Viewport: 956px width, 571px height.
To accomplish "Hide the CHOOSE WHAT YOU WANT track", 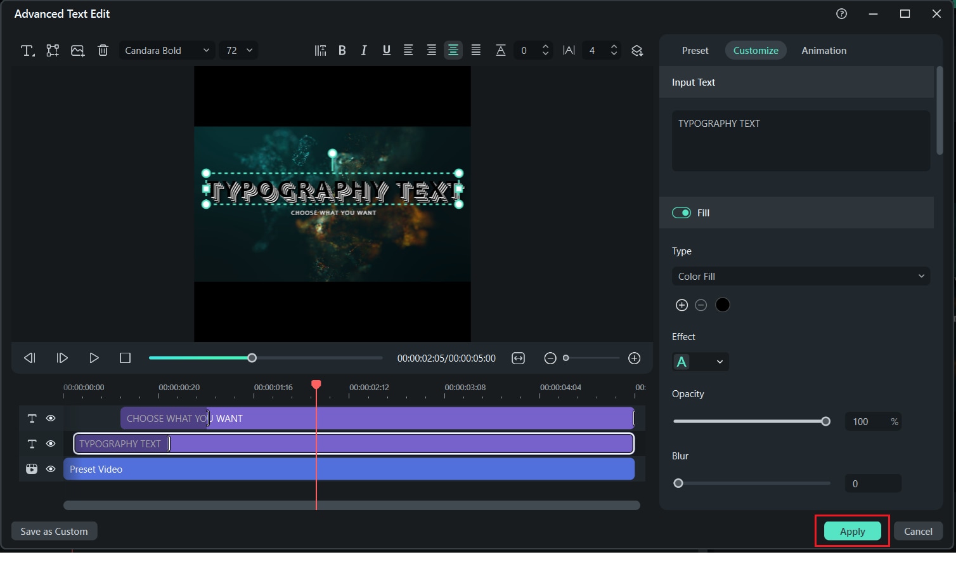I will (51, 419).
